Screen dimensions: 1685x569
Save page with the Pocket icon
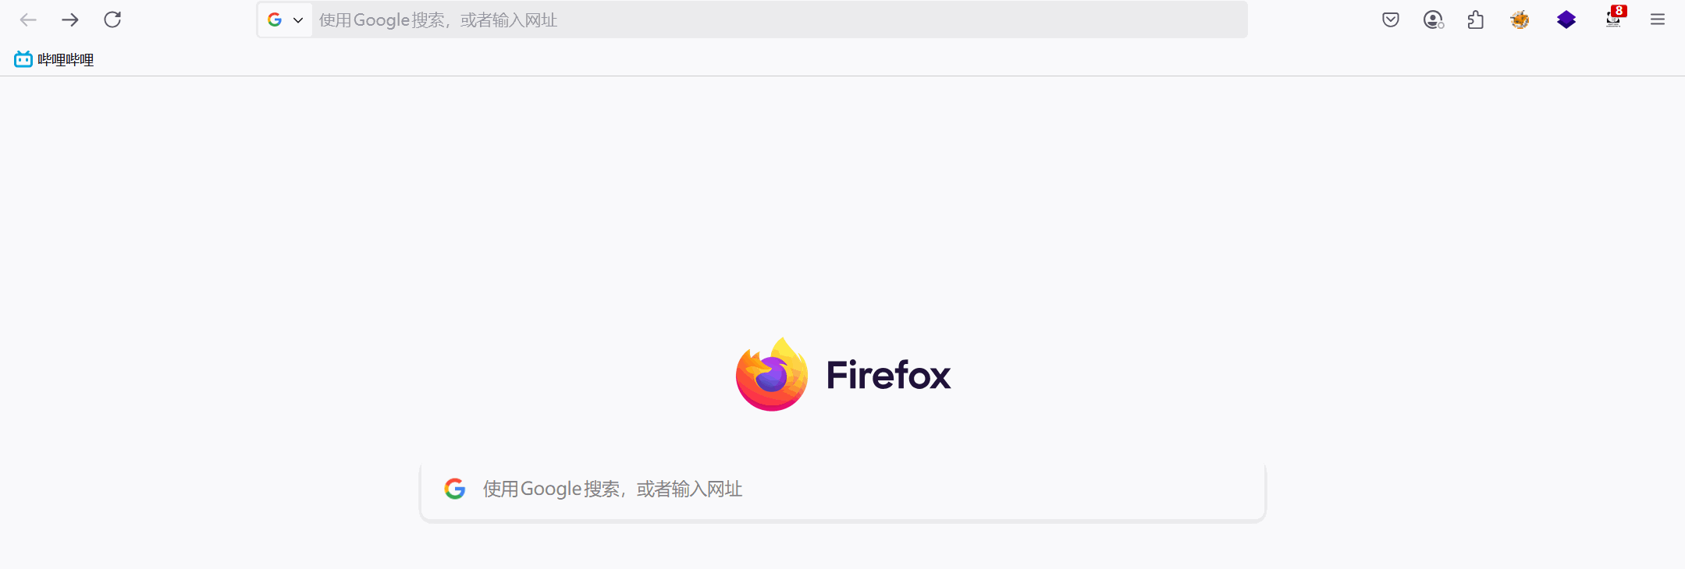click(x=1391, y=19)
